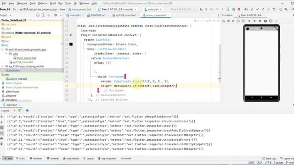Click the emulator volume down icon
Image resolution: width=294 pixels, height=165 pixels.
pyautogui.click(x=233, y=21)
